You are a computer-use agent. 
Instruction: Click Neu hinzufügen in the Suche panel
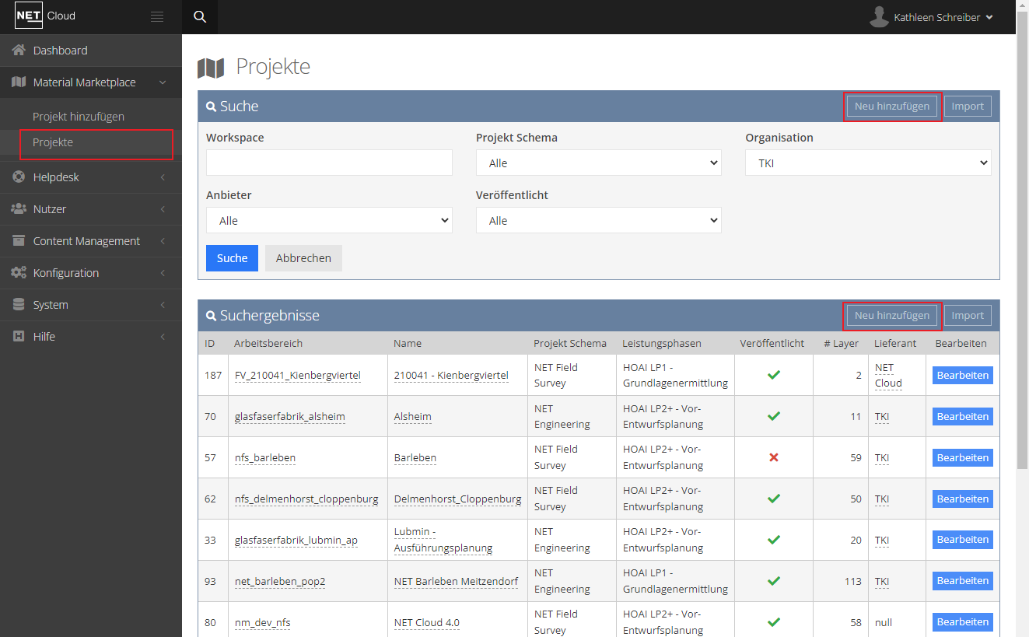(892, 107)
